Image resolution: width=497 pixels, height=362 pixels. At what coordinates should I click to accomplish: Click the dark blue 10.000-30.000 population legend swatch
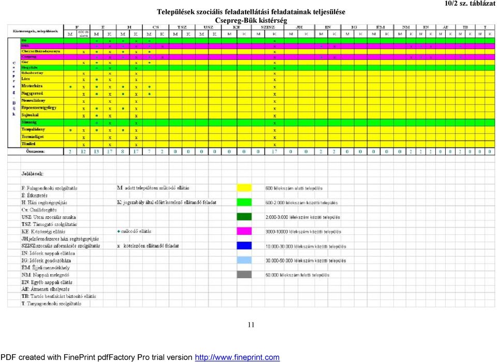tap(244, 246)
